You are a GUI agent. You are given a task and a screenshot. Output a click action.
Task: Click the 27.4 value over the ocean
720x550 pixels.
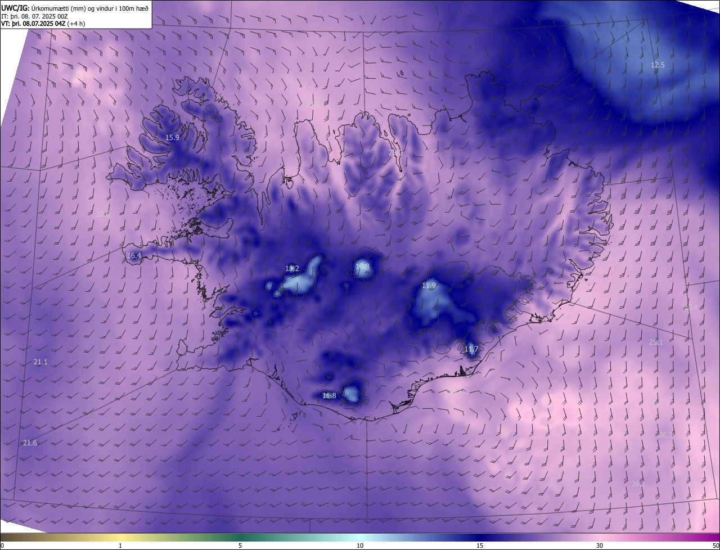coord(691,307)
